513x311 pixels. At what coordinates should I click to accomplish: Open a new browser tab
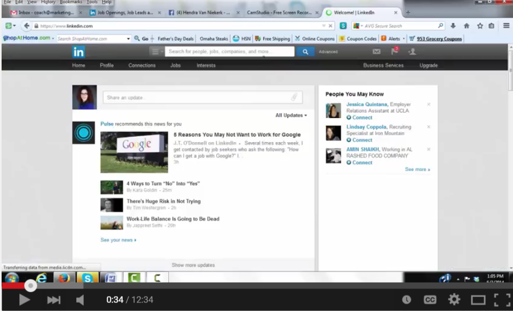coord(408,12)
